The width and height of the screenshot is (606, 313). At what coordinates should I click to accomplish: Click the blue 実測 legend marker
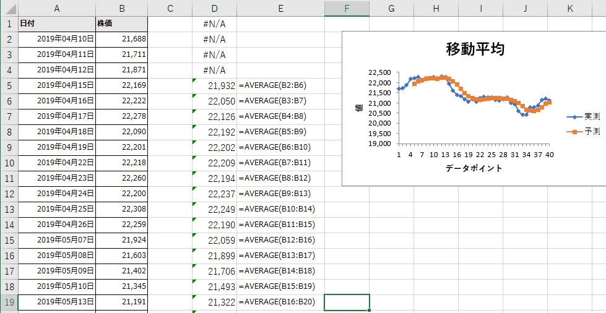[575, 117]
